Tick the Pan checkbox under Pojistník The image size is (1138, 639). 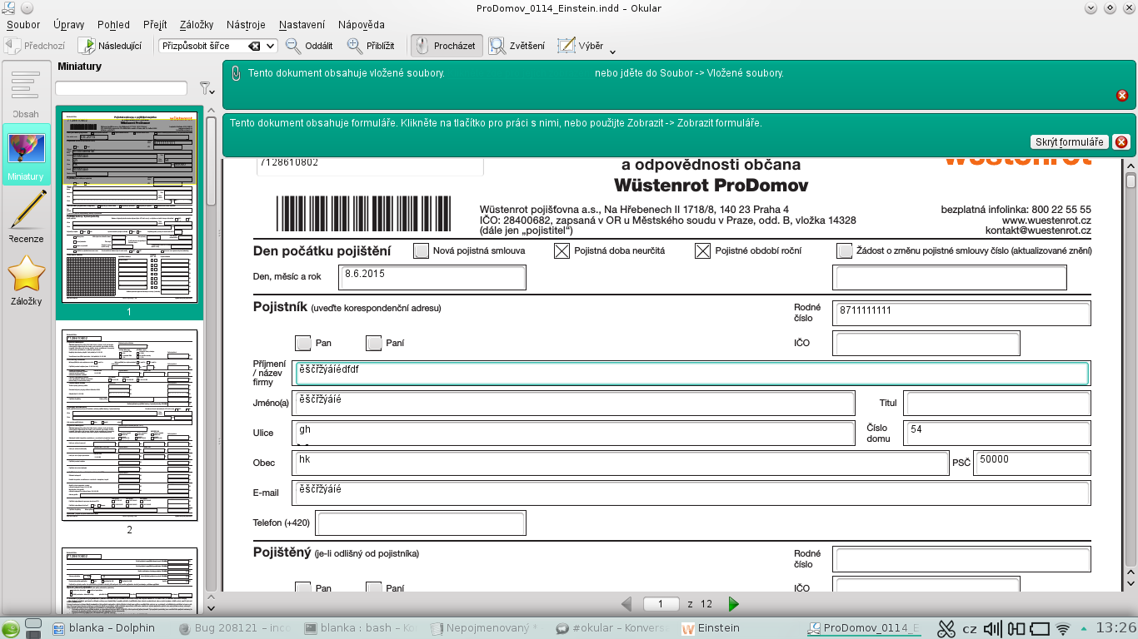tap(303, 343)
